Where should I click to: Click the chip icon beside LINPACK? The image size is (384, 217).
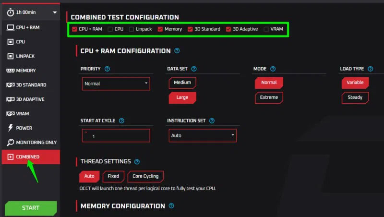[10, 56]
